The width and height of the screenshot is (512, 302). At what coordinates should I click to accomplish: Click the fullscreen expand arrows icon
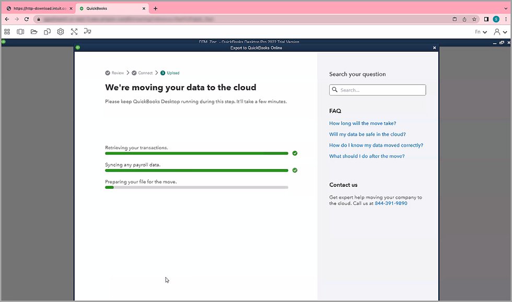pos(74,32)
